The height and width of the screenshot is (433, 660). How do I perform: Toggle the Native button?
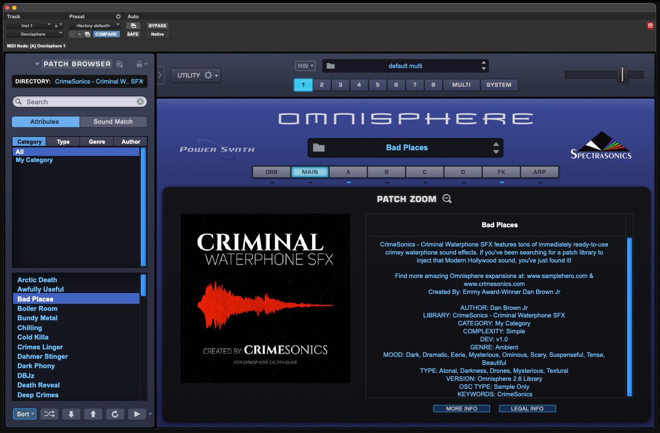(x=157, y=34)
